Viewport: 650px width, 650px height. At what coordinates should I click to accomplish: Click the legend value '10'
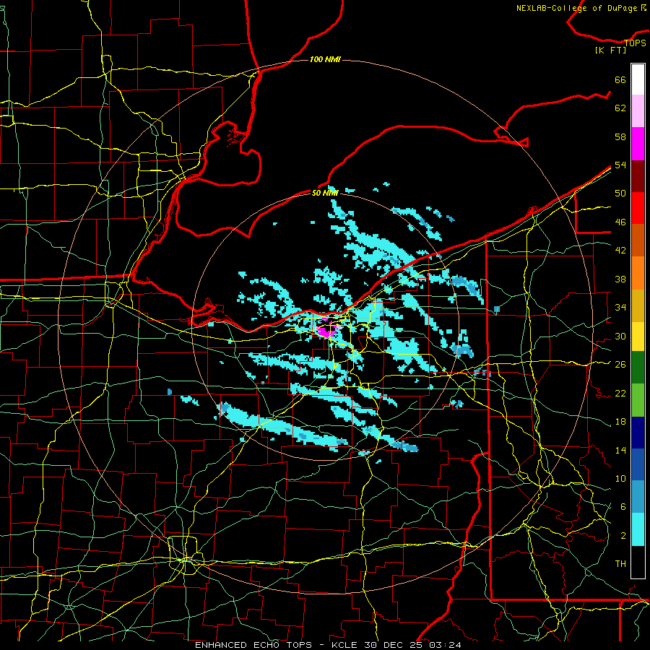tap(620, 478)
